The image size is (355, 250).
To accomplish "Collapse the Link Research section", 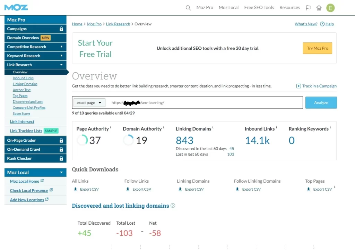I will pos(35,65).
